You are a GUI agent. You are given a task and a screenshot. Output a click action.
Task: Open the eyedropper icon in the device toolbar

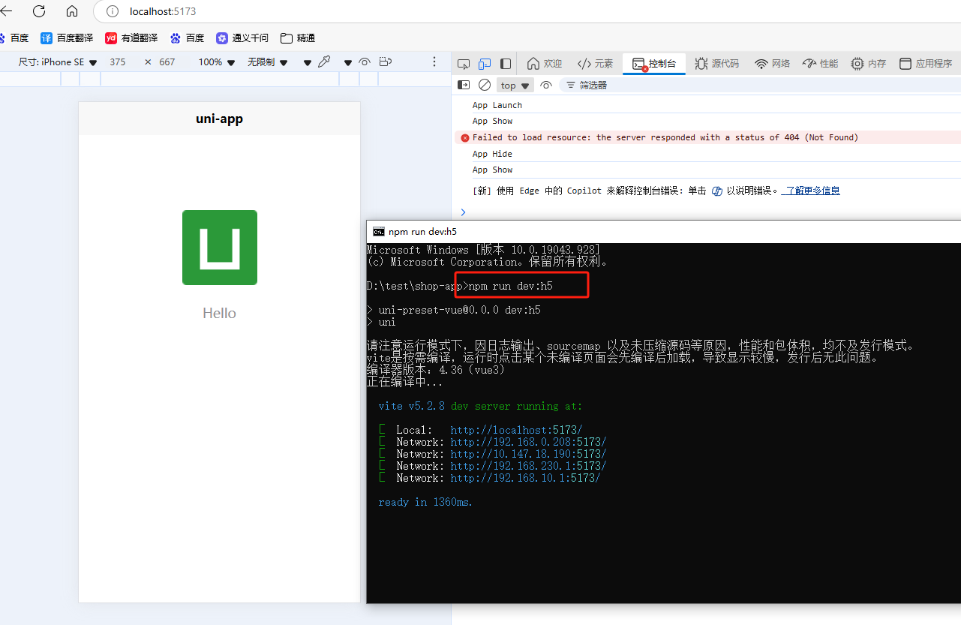[x=324, y=62]
